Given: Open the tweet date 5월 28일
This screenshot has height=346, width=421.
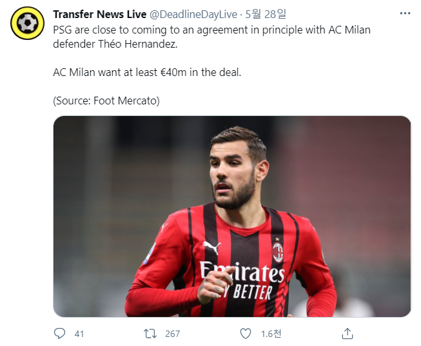Looking at the screenshot, I should coord(266,14).
